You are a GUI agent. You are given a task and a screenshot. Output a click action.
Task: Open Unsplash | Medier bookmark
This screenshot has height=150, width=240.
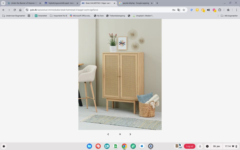143,16
